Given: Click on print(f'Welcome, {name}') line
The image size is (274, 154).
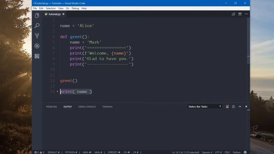Looking at the screenshot, I should tap(100, 53).
